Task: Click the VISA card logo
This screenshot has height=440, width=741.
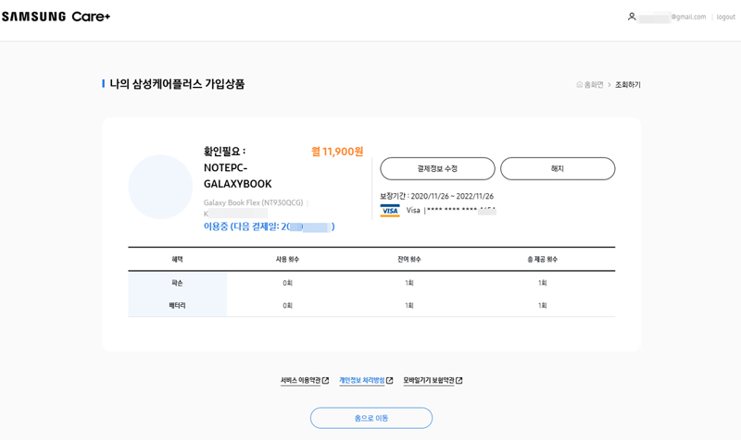Action: [390, 211]
